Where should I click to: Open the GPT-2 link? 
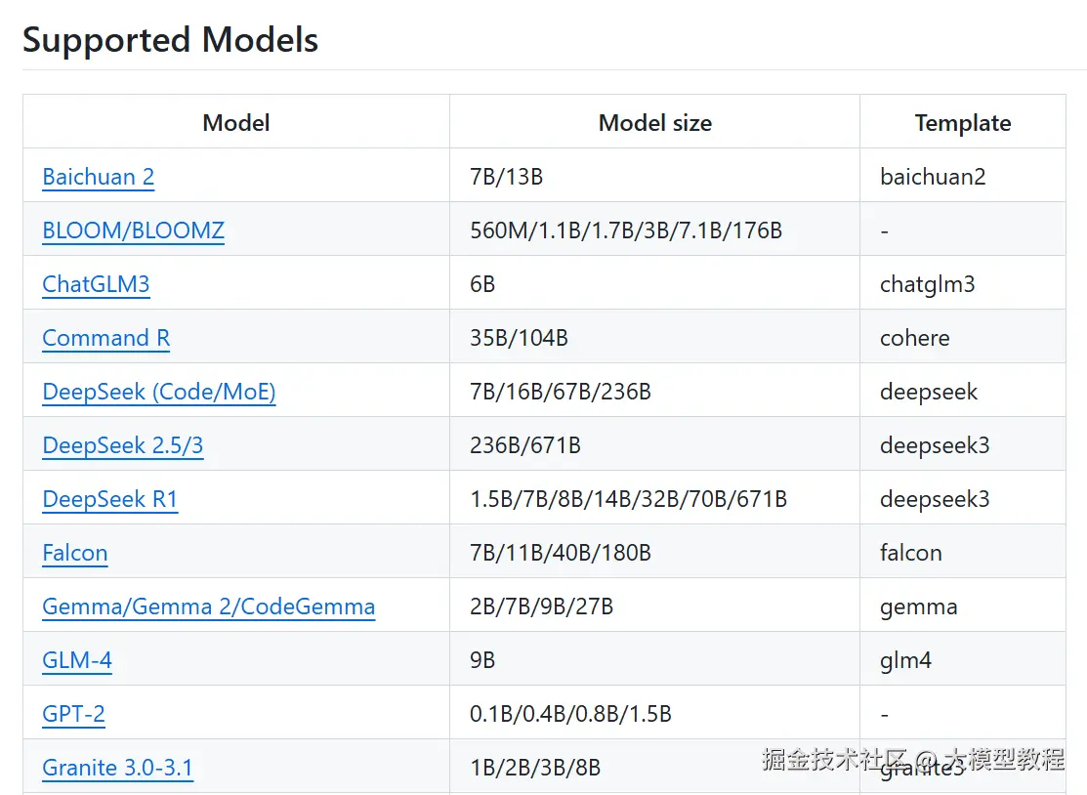pyautogui.click(x=73, y=714)
